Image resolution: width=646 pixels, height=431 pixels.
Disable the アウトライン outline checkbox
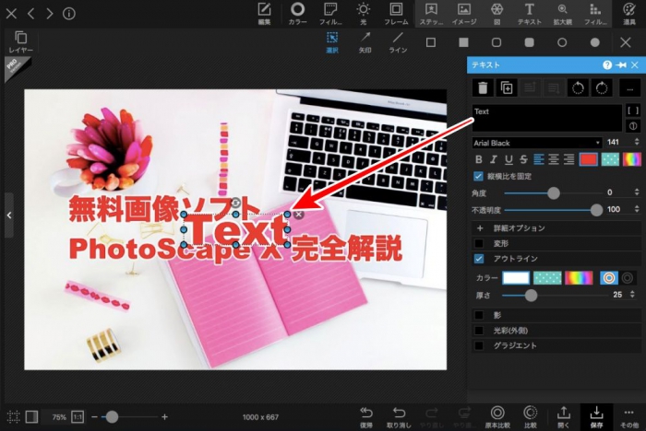pyautogui.click(x=479, y=259)
